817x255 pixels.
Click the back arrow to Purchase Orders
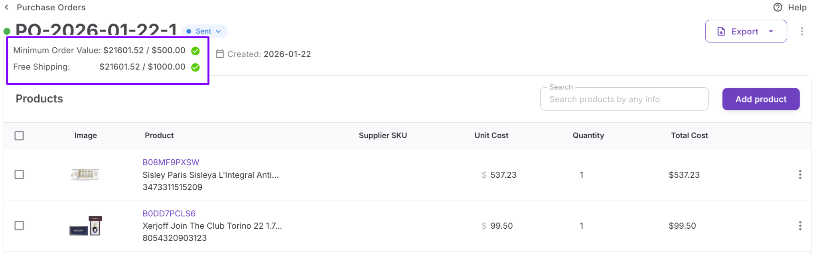[7, 7]
